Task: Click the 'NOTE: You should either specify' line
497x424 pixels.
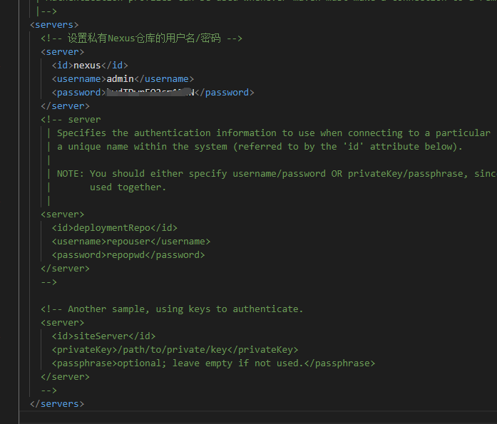Action: (x=277, y=174)
